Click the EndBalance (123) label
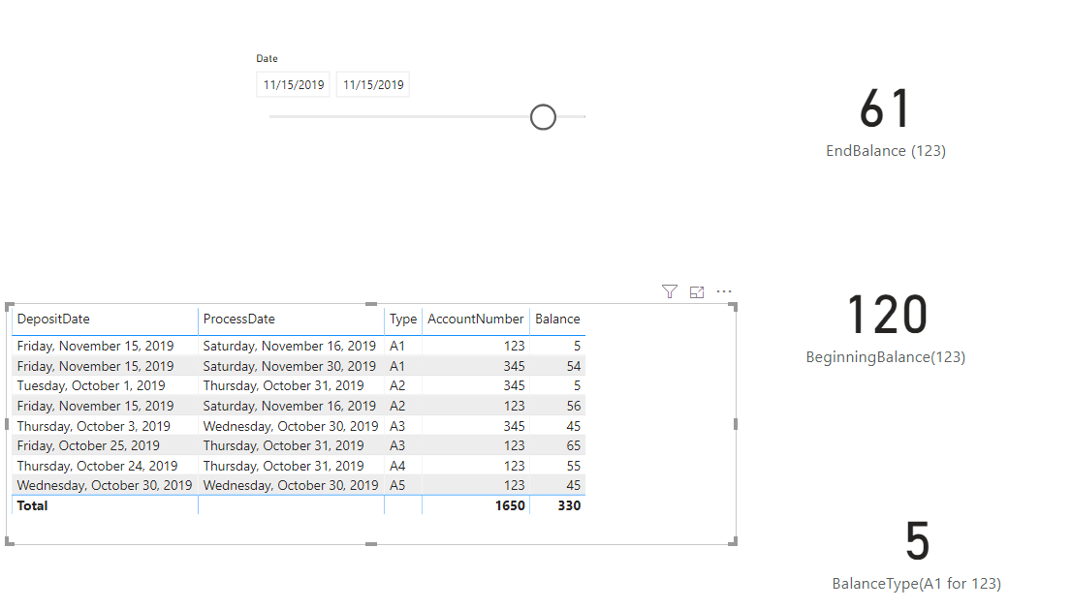 [885, 151]
